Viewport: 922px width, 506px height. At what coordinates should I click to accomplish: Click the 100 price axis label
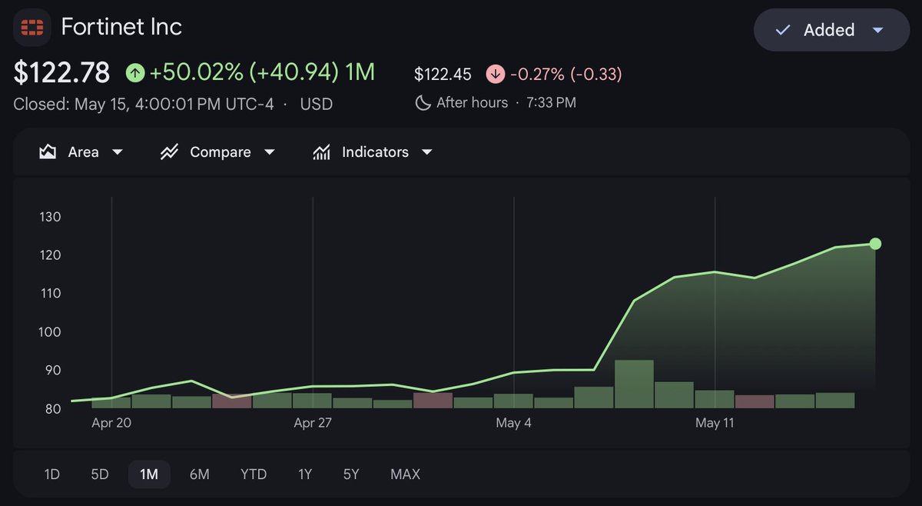[x=50, y=332]
